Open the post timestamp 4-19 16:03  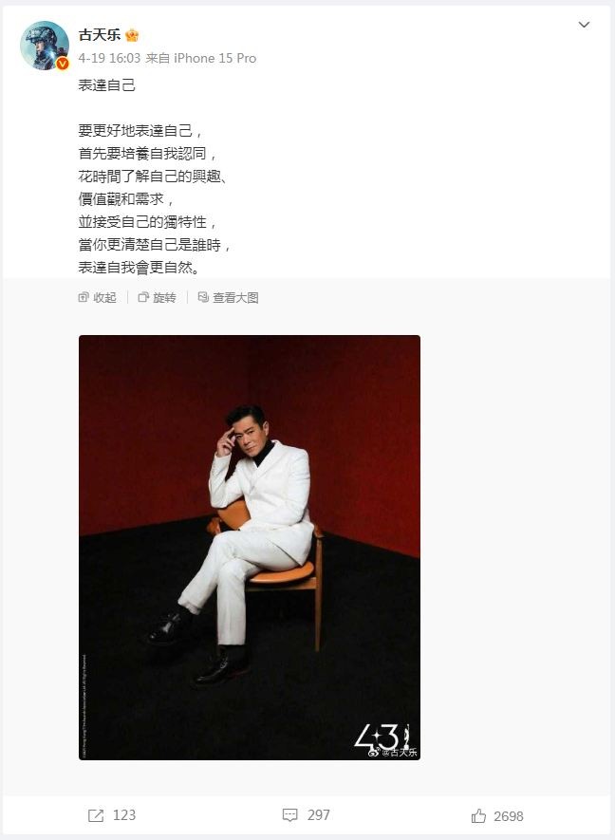pyautogui.click(x=109, y=58)
